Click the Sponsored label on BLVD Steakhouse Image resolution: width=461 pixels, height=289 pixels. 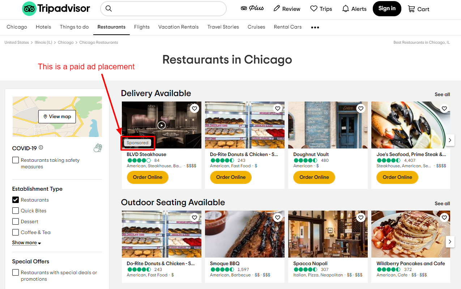[x=137, y=143]
